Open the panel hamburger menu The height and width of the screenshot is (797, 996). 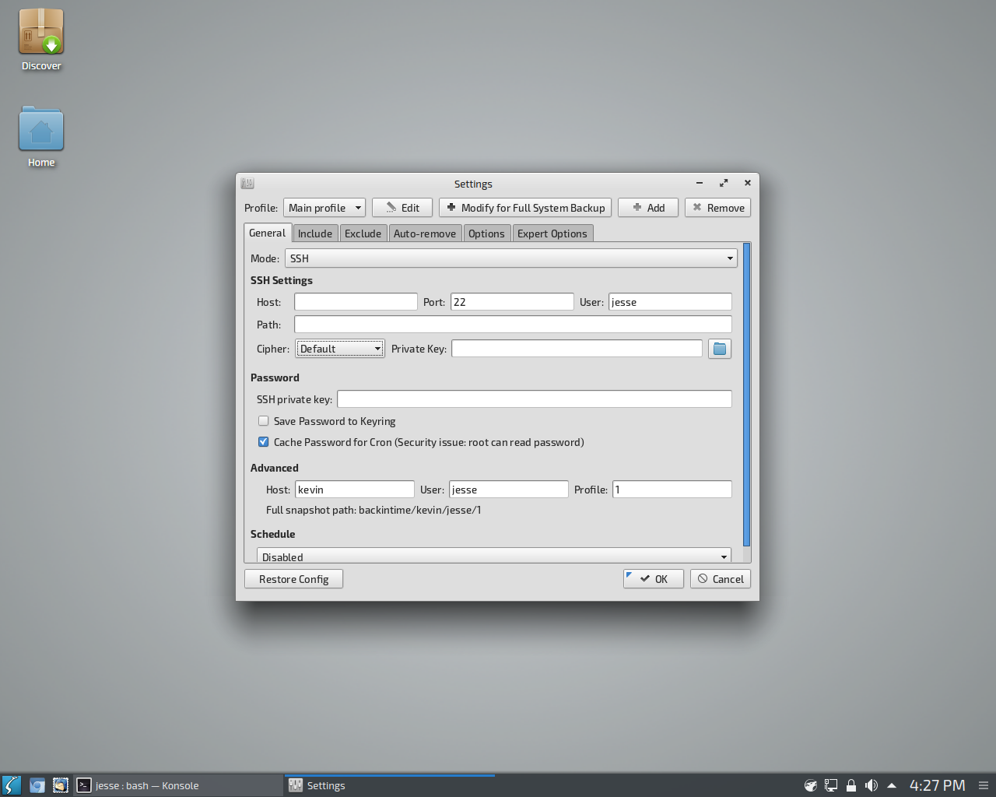[984, 785]
